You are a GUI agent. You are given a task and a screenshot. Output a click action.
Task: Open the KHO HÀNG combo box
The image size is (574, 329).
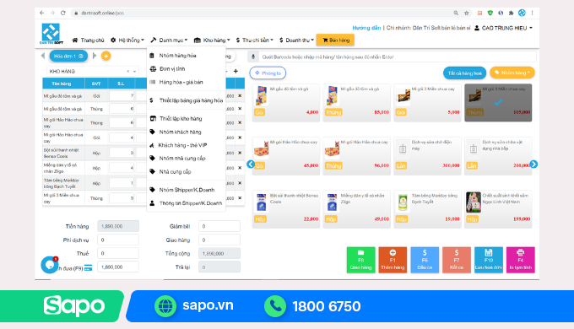pyautogui.click(x=93, y=72)
